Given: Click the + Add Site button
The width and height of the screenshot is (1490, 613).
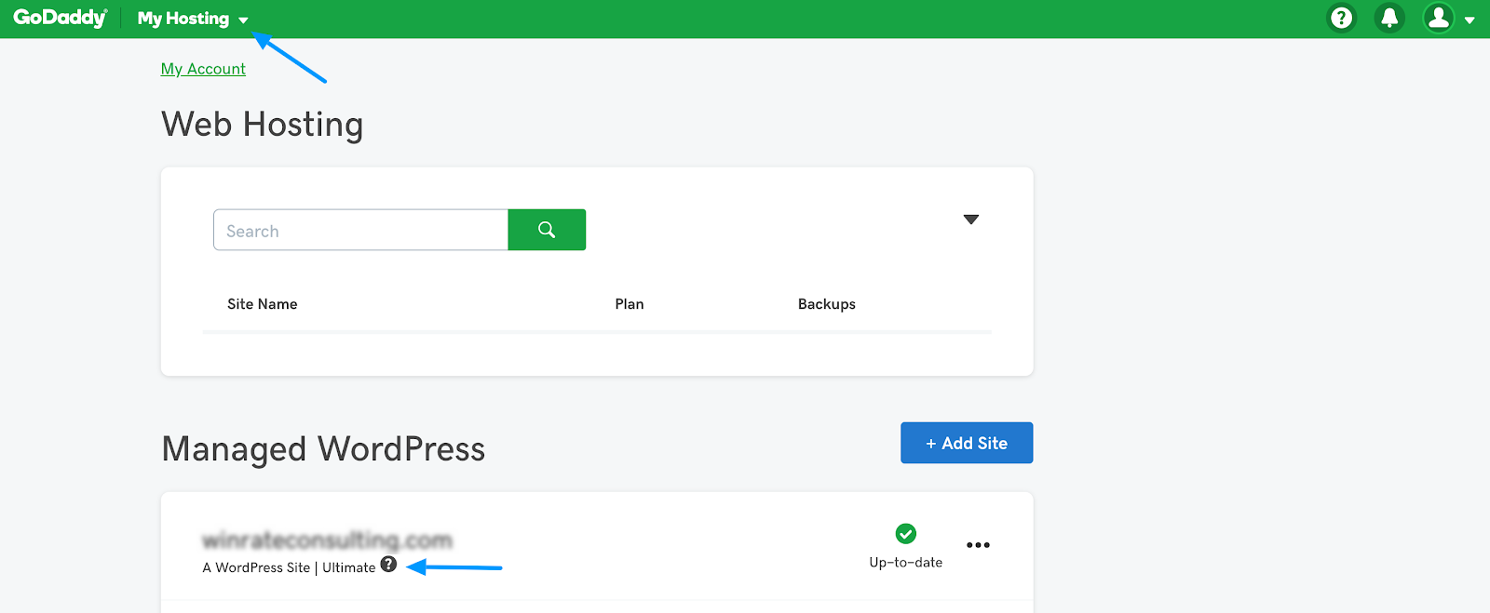Looking at the screenshot, I should [x=967, y=443].
